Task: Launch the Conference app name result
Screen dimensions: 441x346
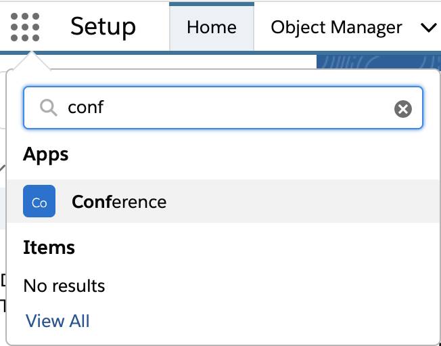Action: (x=119, y=202)
